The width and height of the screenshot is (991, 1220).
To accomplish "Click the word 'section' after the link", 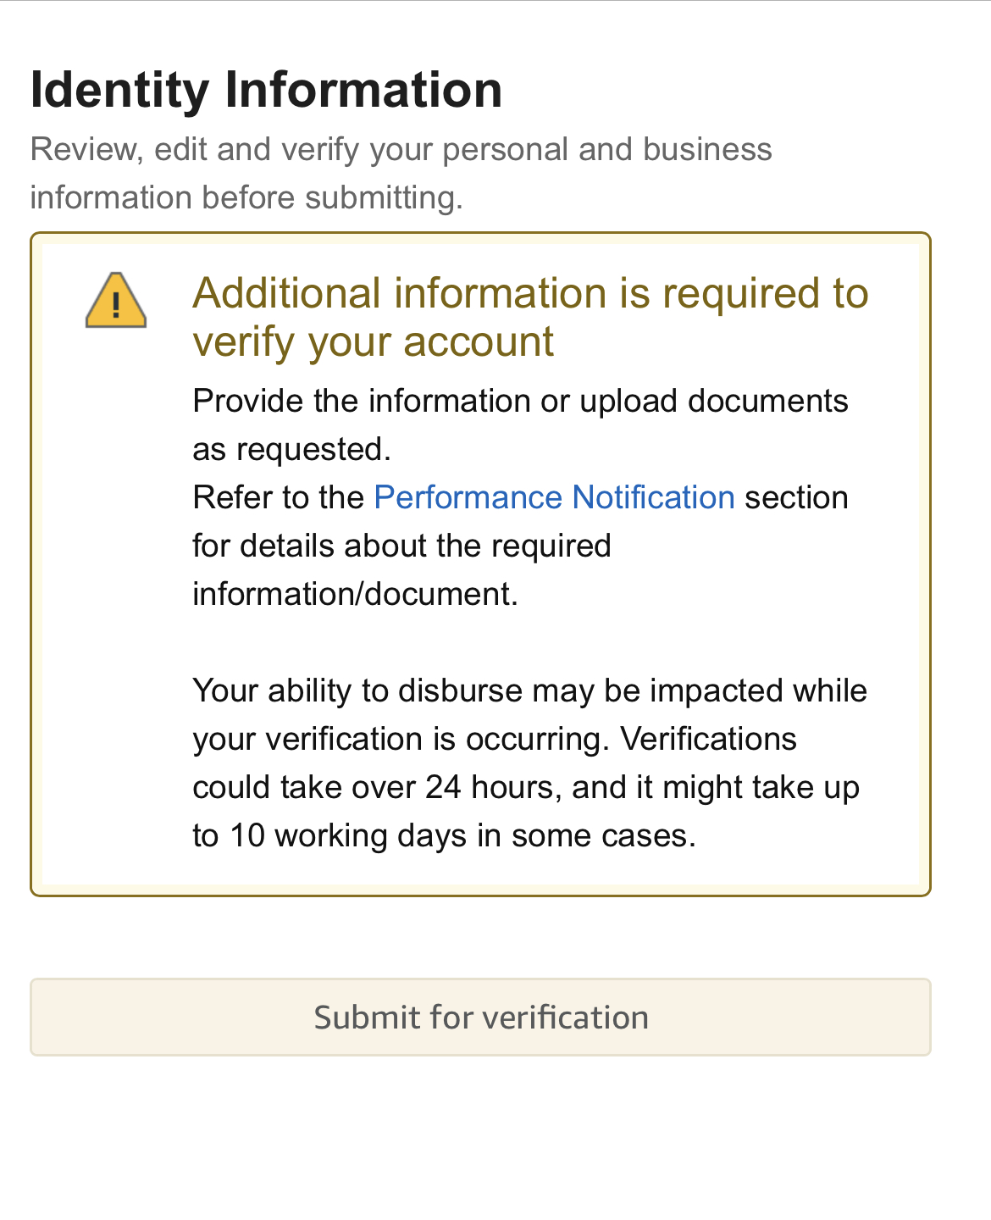I will [796, 497].
